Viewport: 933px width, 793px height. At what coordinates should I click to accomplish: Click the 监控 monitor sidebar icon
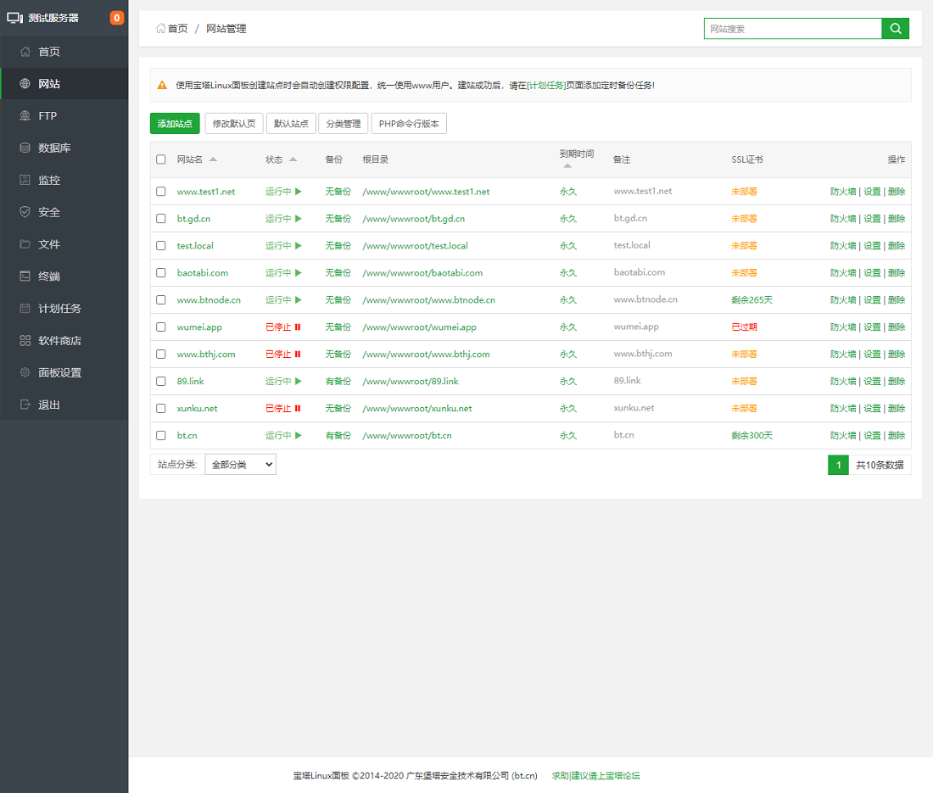pos(25,181)
